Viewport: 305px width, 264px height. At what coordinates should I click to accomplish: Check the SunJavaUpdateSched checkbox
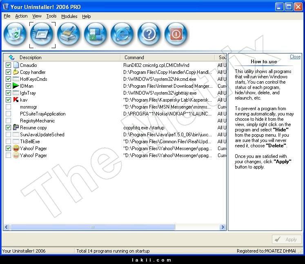8,134
